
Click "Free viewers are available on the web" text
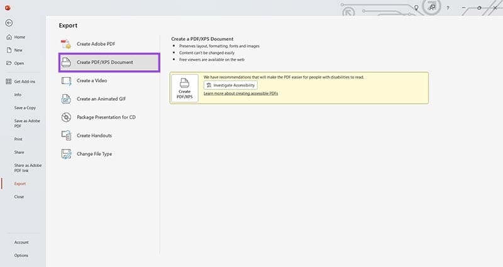(x=212, y=60)
